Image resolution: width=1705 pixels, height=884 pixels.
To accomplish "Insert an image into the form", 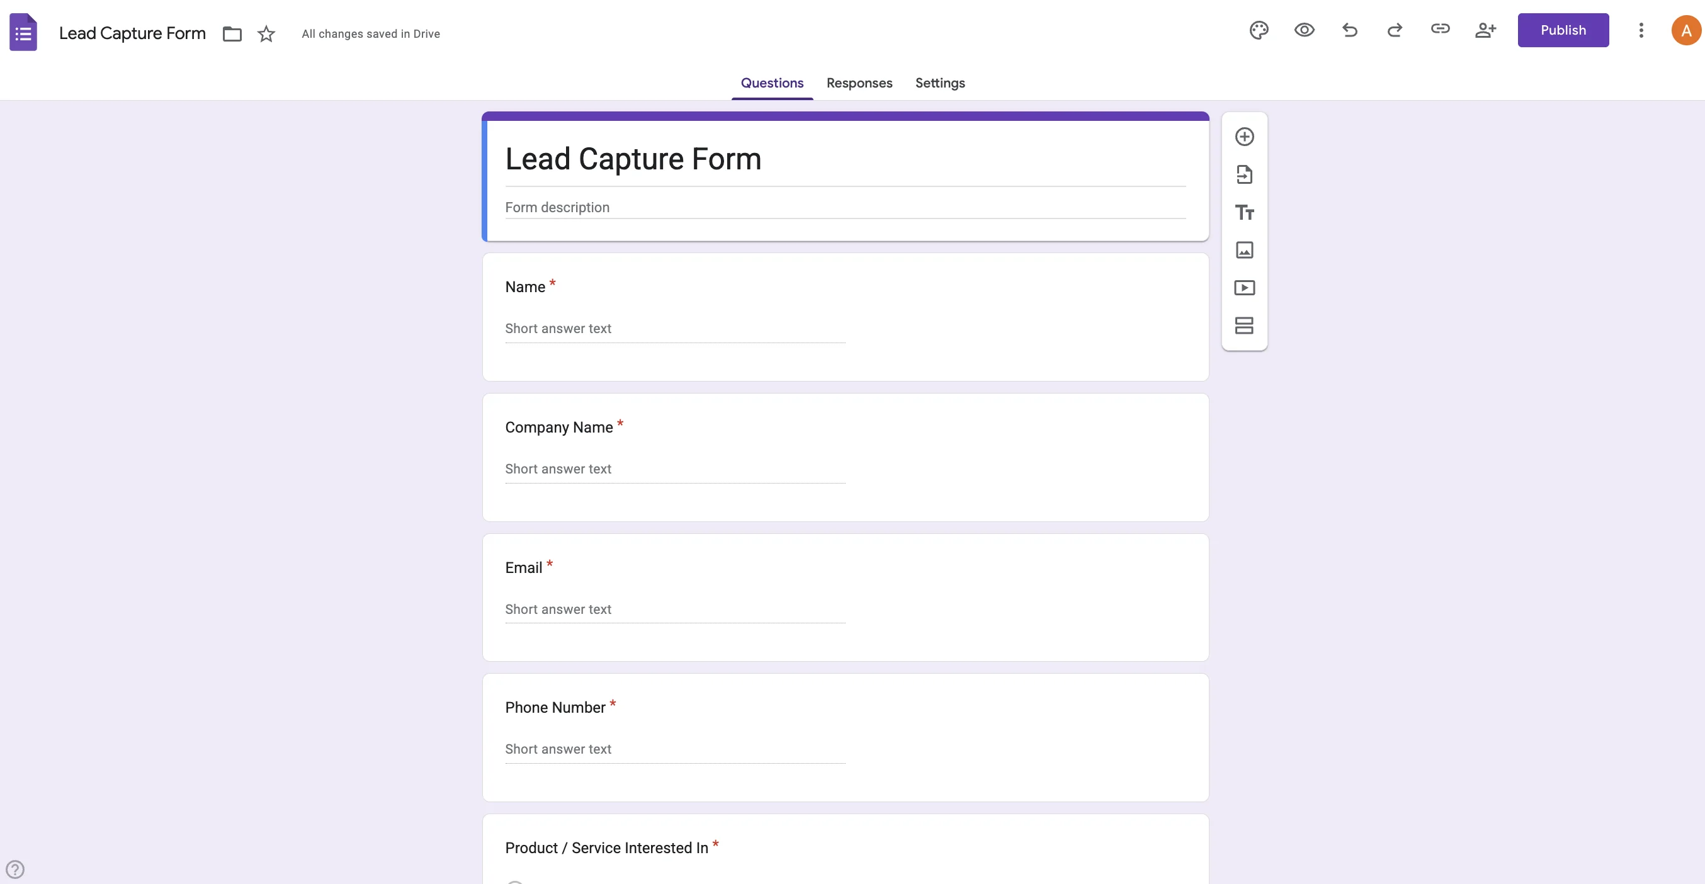I will 1244,250.
